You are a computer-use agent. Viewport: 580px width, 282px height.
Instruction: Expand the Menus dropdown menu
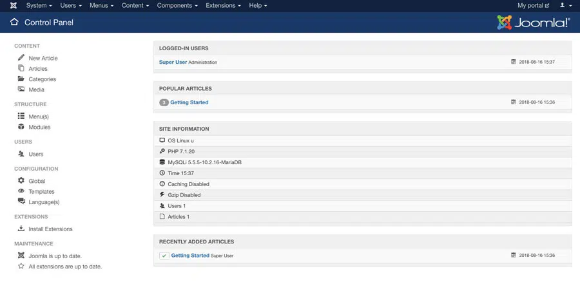(102, 6)
